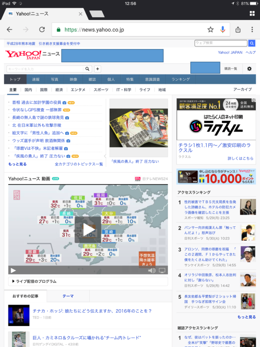The image size is (260, 347).
Task: Select the 個人 navigation tab
Action: [x=111, y=79]
